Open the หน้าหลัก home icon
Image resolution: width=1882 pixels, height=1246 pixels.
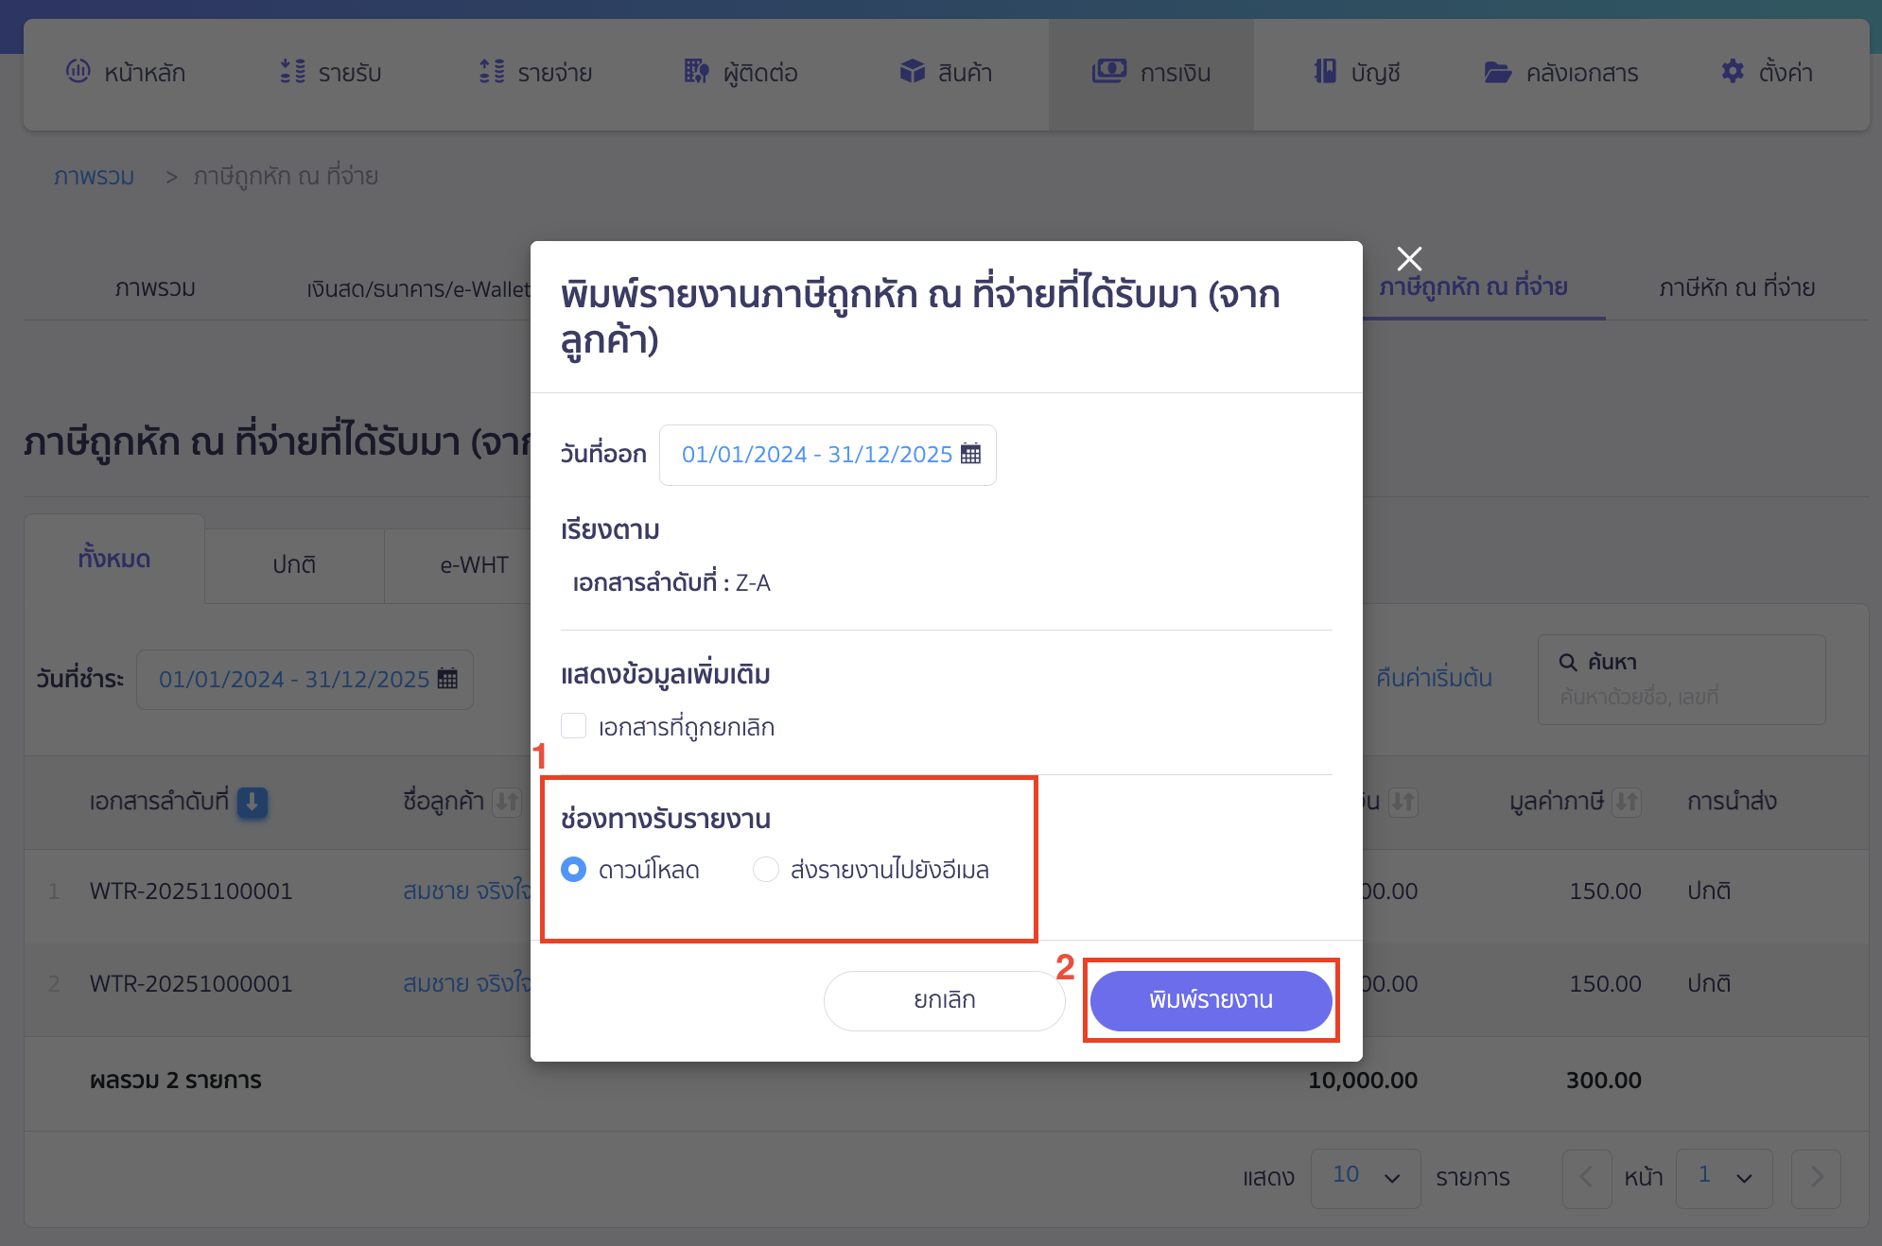click(78, 72)
